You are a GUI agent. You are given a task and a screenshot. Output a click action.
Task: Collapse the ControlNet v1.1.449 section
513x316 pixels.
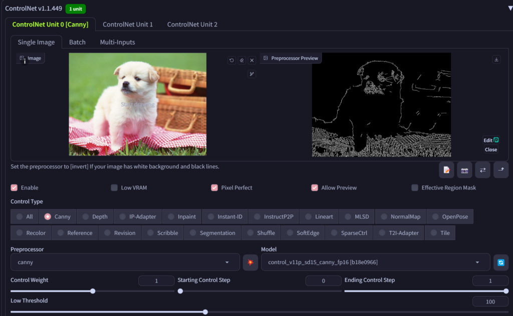(509, 8)
